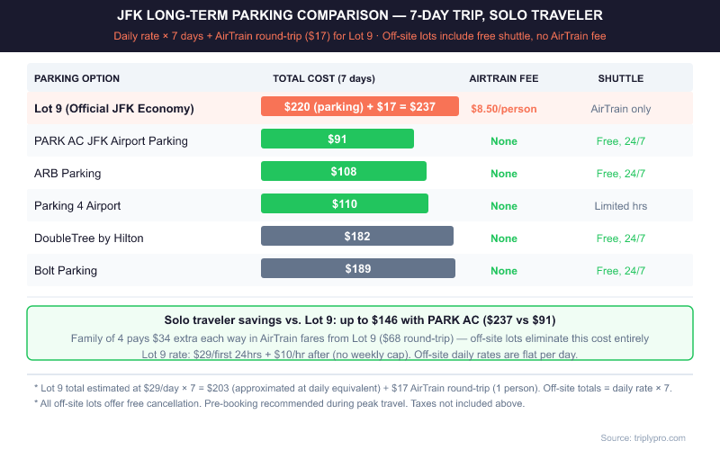Click the DoubleTree by Hilton label
Image resolution: width=720 pixels, height=450 pixels.
(x=89, y=238)
